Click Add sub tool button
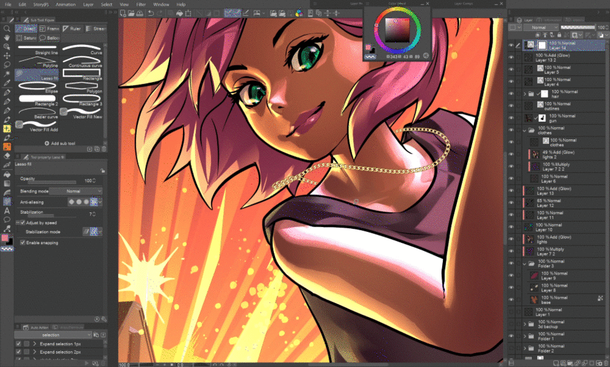The width and height of the screenshot is (610, 367). point(60,143)
